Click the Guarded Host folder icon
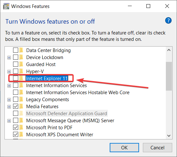 click(21, 64)
